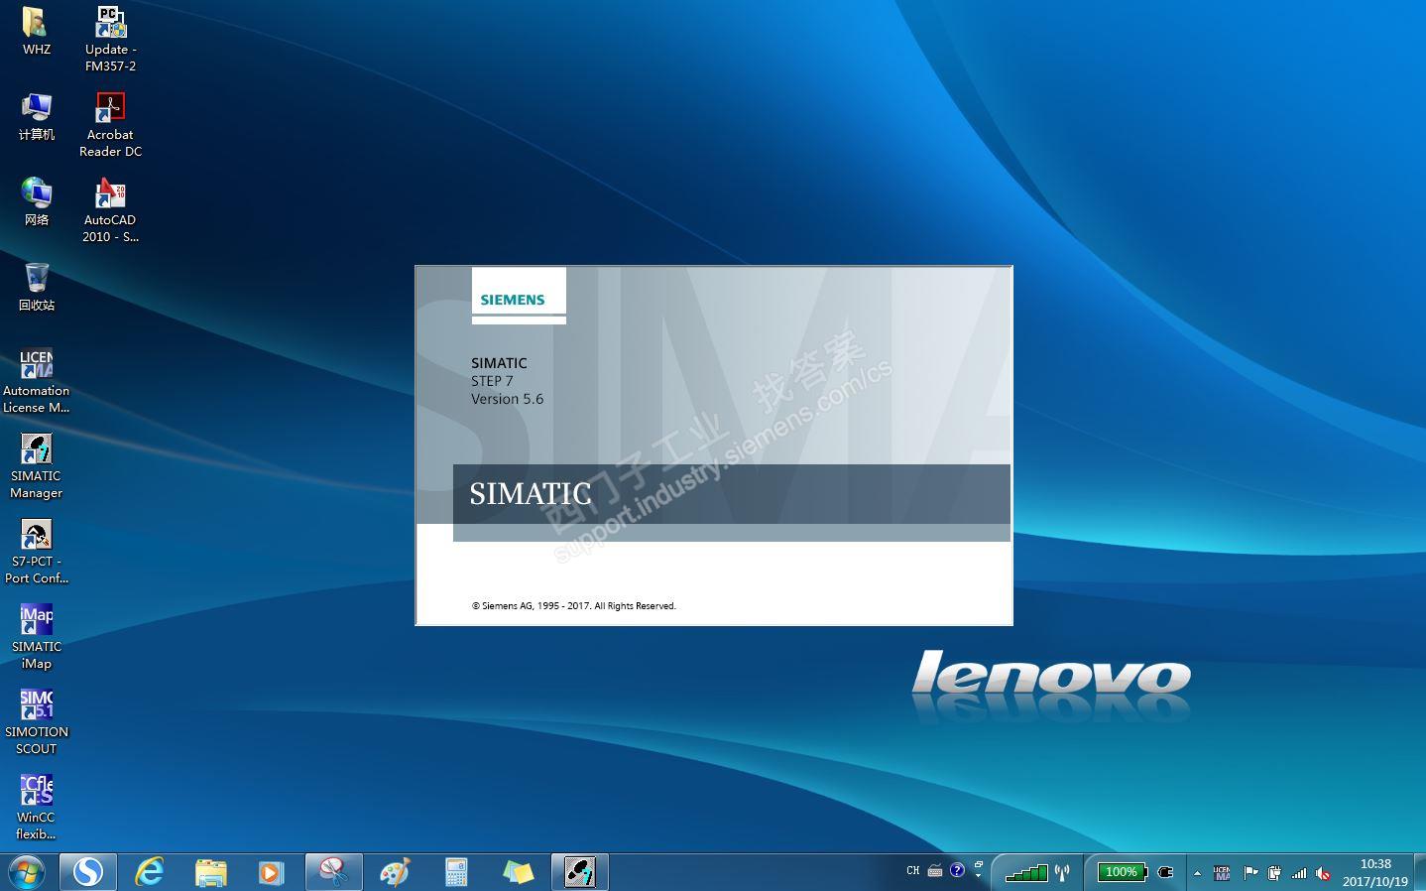Open the Windows Start menu

point(27,872)
